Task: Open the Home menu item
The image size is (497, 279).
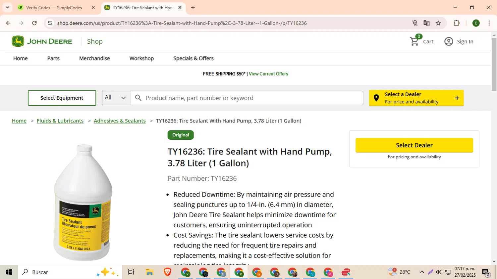Action: (x=21, y=58)
